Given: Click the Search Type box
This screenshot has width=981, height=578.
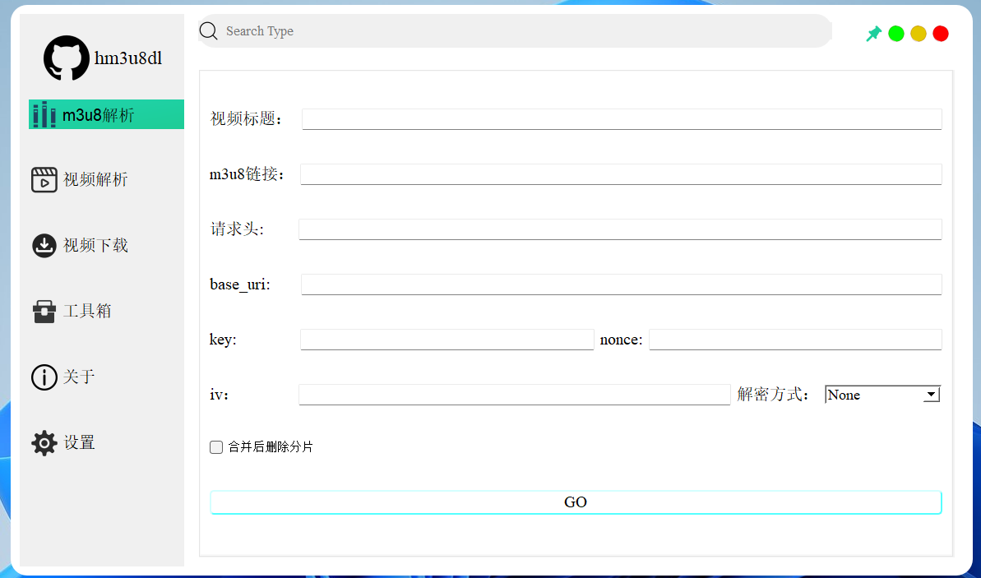Looking at the screenshot, I should pos(526,31).
